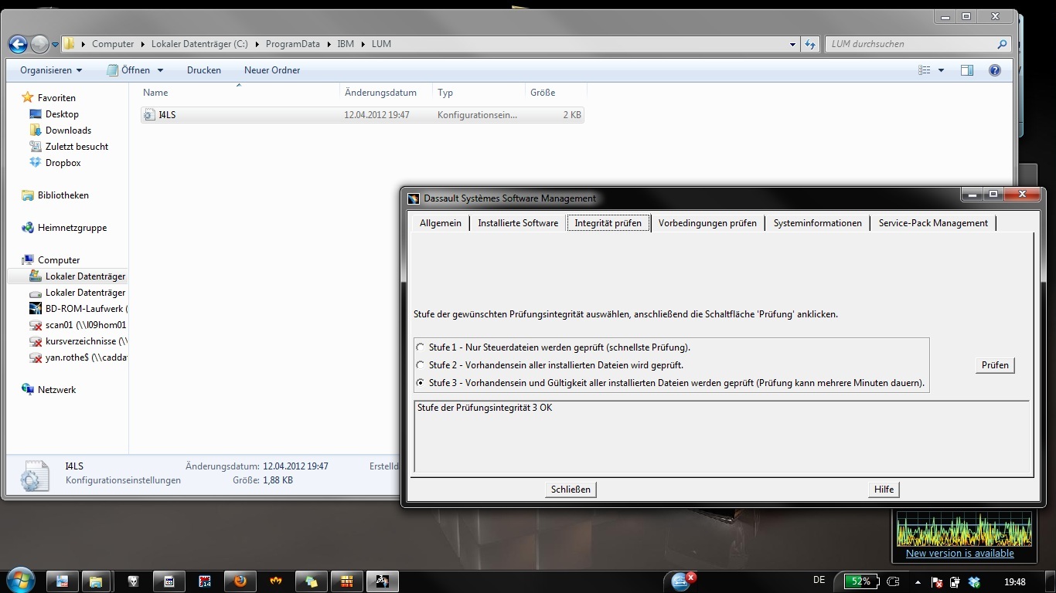This screenshot has height=593, width=1056.
Task: Select IBM in the address breadcrumb
Action: (346, 44)
